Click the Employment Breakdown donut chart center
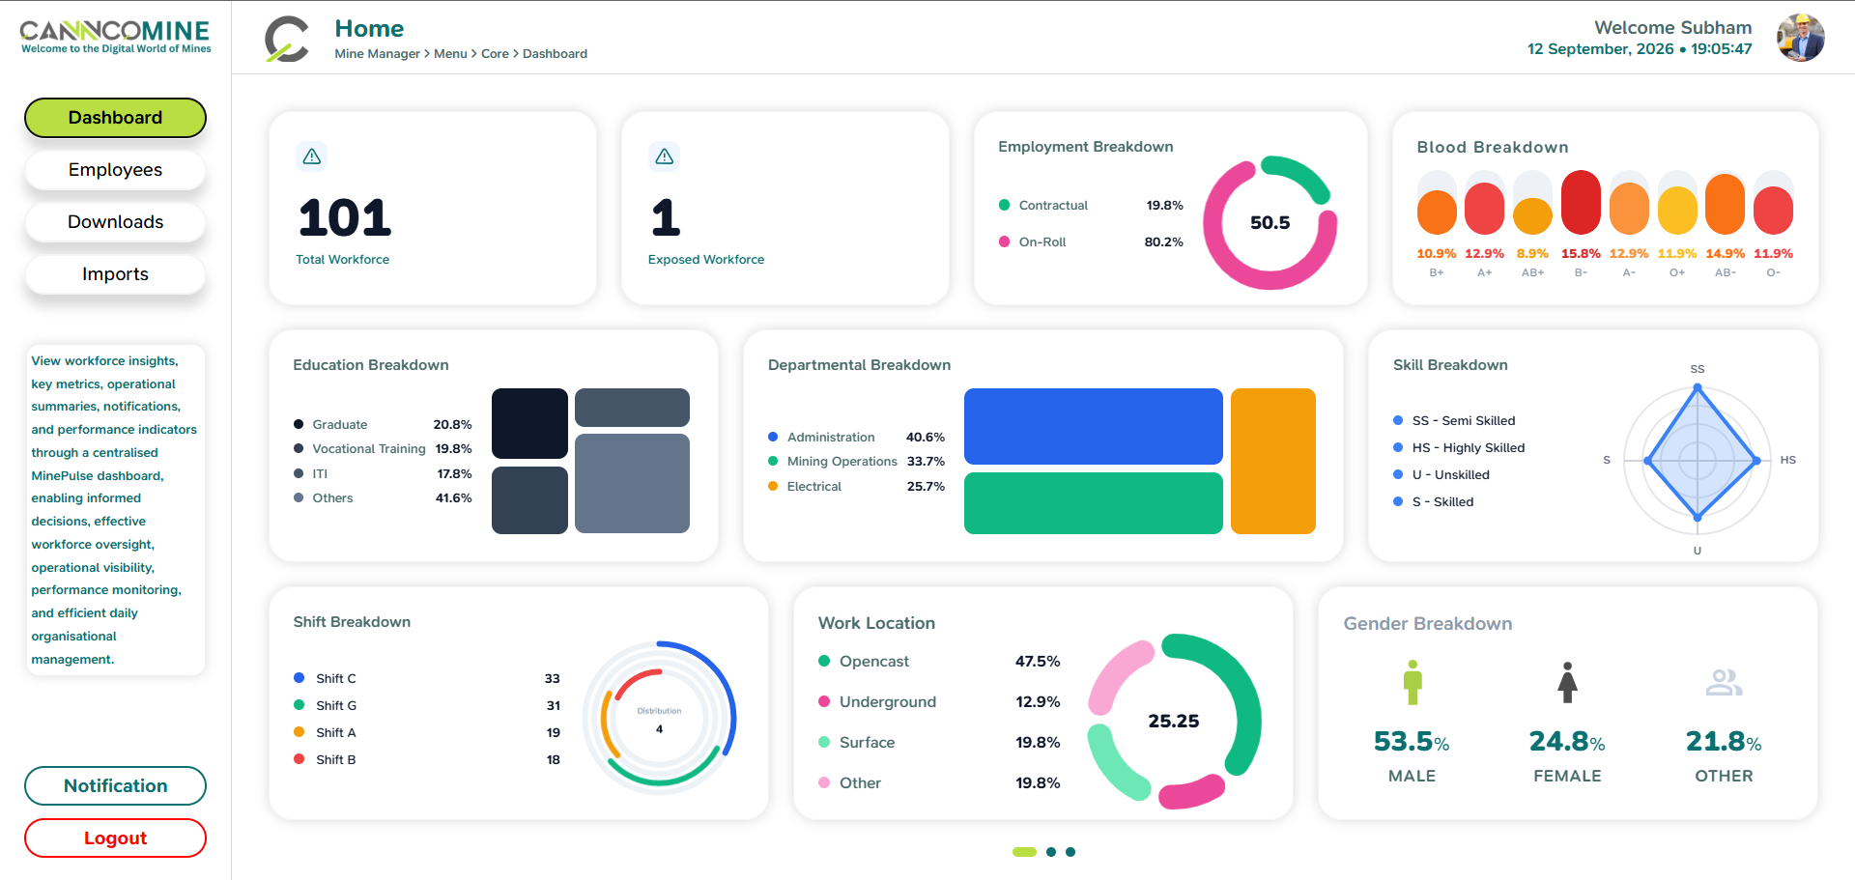This screenshot has height=880, width=1855. [1270, 223]
